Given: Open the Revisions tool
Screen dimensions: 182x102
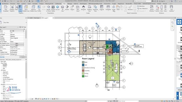Looking at the screenshot, I should [x=130, y=8].
